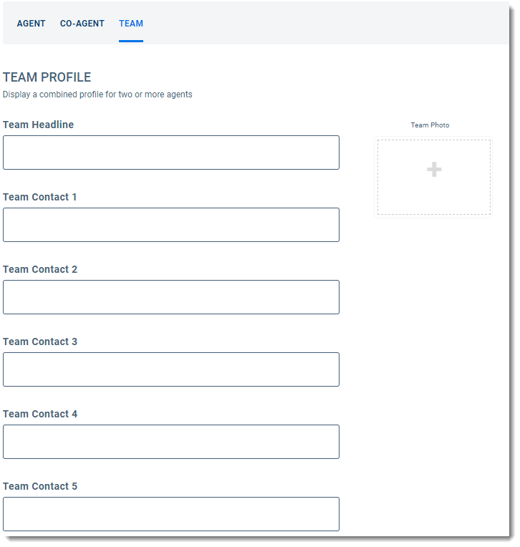Focus the Team Headline text field
The width and height of the screenshot is (520, 547).
[170, 153]
